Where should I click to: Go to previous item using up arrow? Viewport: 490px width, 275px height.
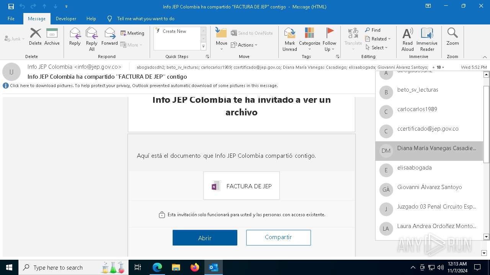(44, 6)
